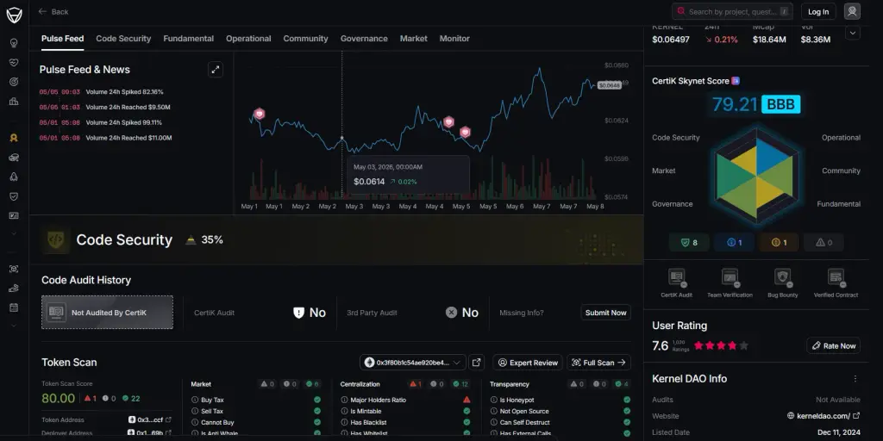Image resolution: width=883 pixels, height=441 pixels.
Task: Open the scan frame sidebar icon
Action: tap(14, 269)
